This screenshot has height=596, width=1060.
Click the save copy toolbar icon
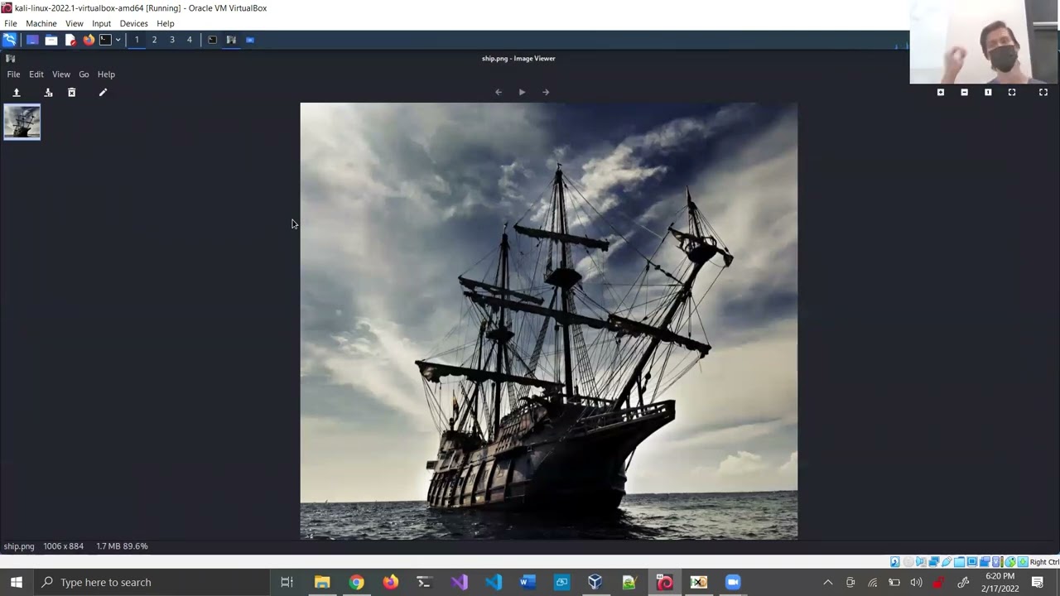tap(48, 93)
